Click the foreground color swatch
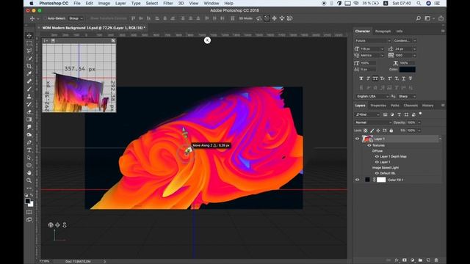 point(28,201)
